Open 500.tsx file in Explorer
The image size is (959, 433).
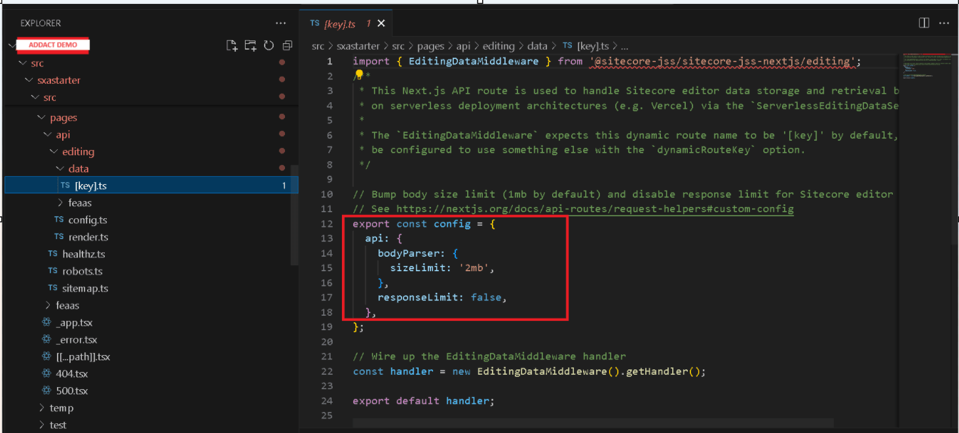(x=71, y=391)
